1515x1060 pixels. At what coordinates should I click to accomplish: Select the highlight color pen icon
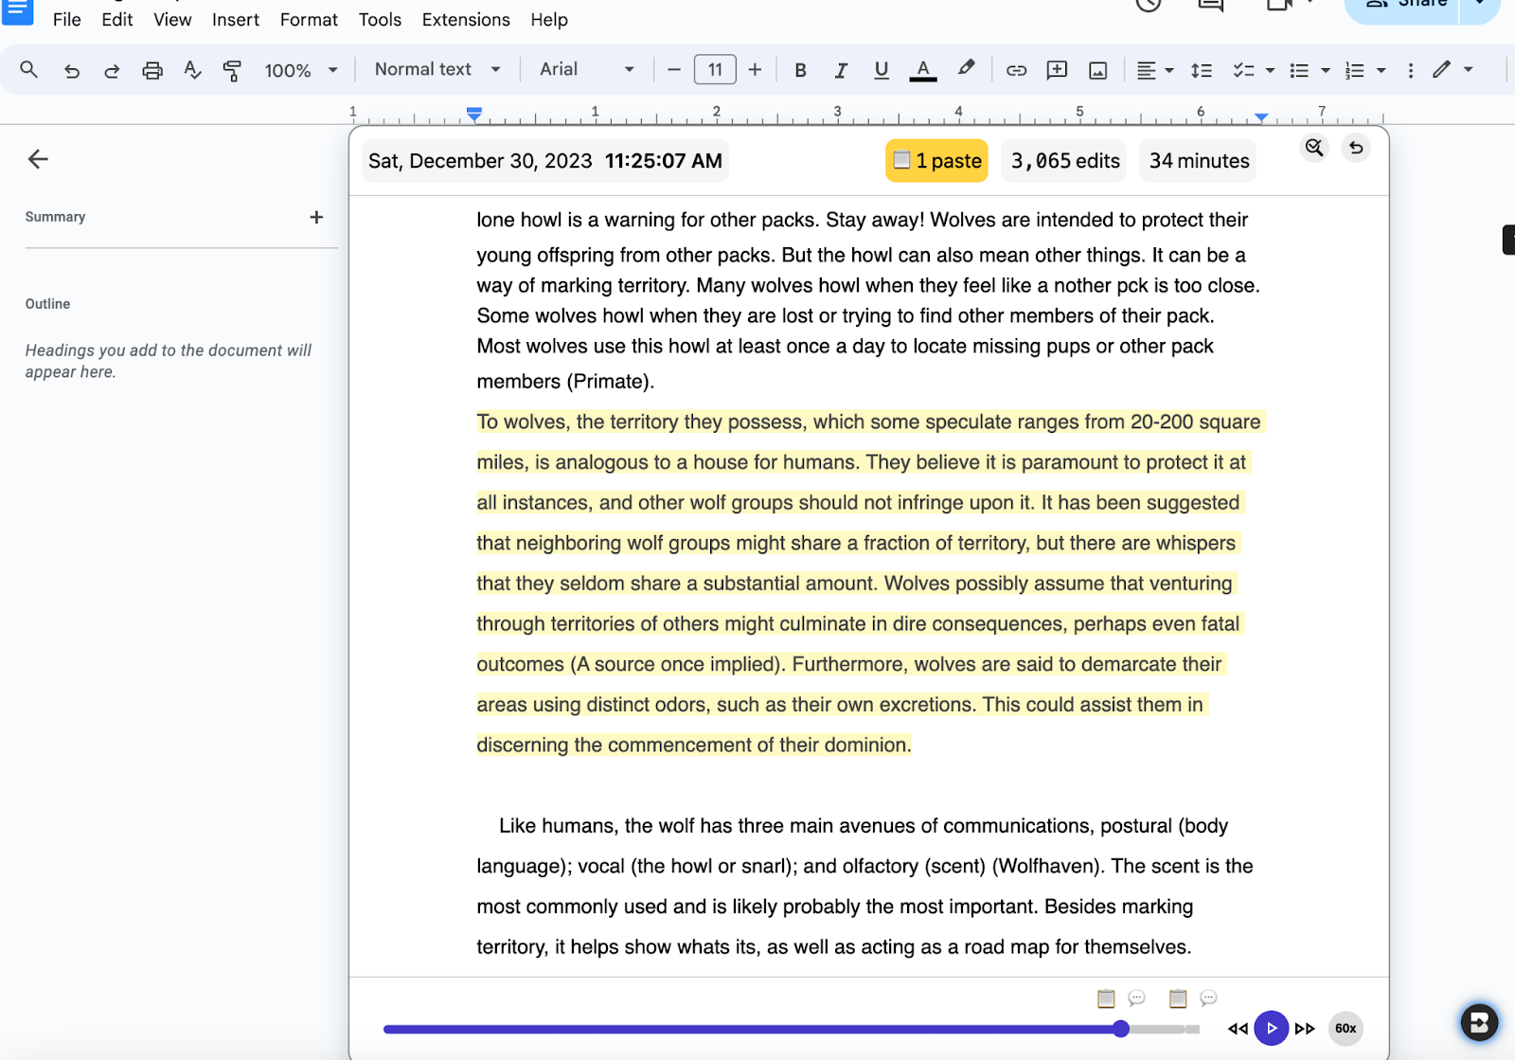[966, 69]
